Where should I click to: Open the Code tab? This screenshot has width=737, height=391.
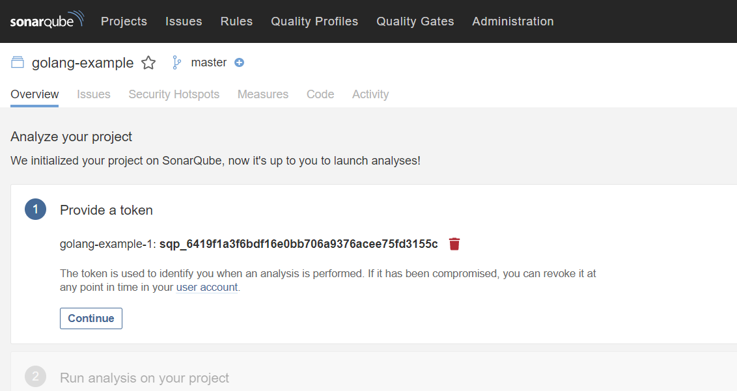[320, 94]
